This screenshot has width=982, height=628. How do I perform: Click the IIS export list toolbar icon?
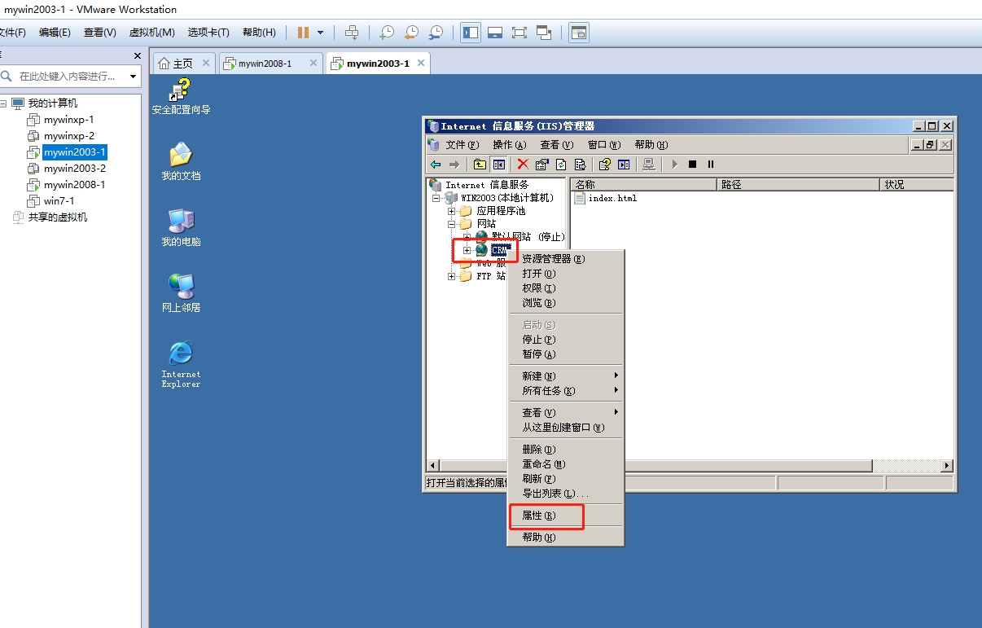tap(579, 165)
